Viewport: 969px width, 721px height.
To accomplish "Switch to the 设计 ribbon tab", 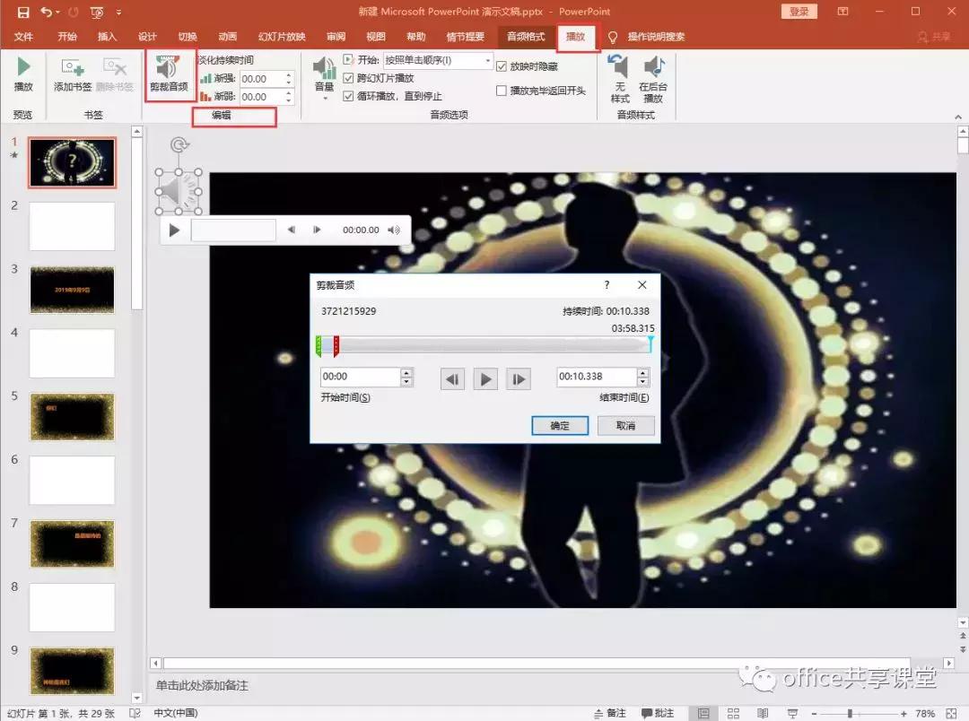I will (x=147, y=37).
